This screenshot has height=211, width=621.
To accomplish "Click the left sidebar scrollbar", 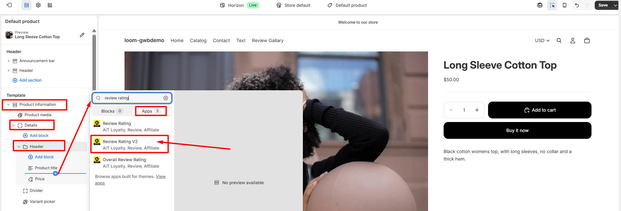I will point(94,61).
